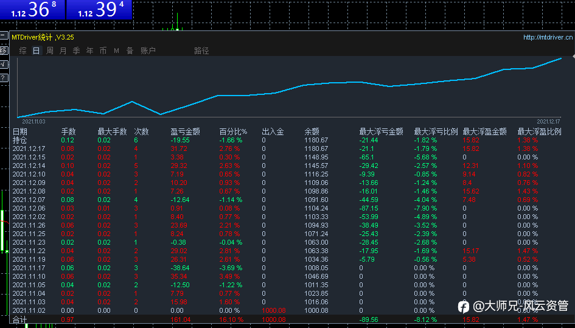Viewport: 575px width, 328px height.
Task: Click the 日期 column header
Action: pos(20,131)
